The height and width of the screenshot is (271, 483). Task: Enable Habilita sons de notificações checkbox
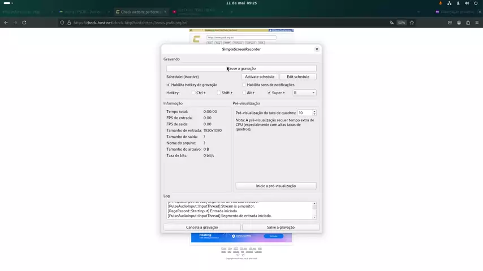coord(244,85)
